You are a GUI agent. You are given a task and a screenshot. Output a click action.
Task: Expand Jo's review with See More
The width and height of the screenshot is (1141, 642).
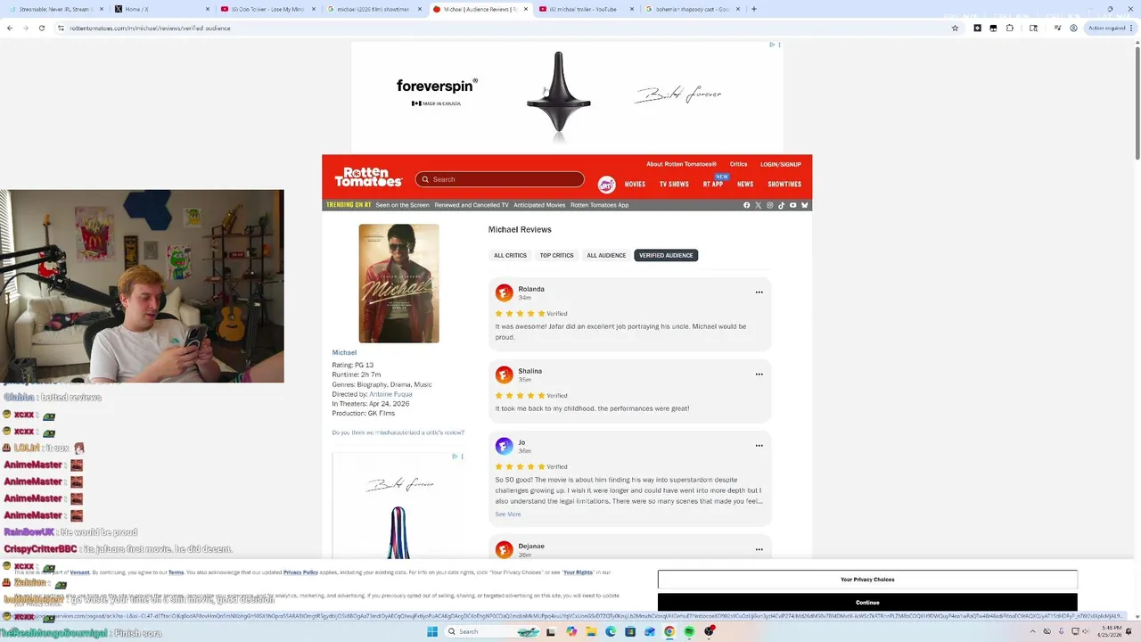coord(508,514)
